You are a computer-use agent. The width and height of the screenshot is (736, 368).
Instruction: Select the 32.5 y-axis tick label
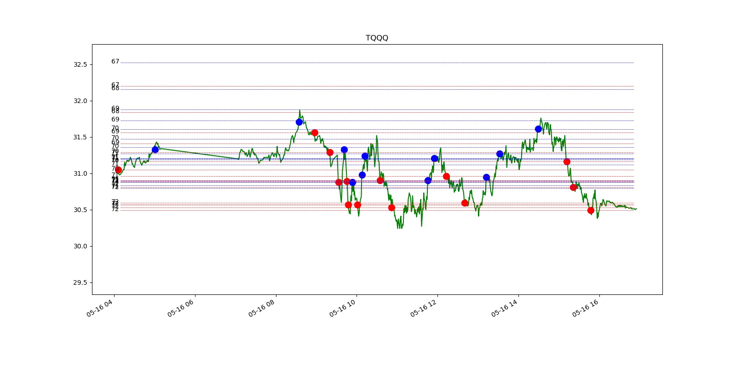(80, 64)
